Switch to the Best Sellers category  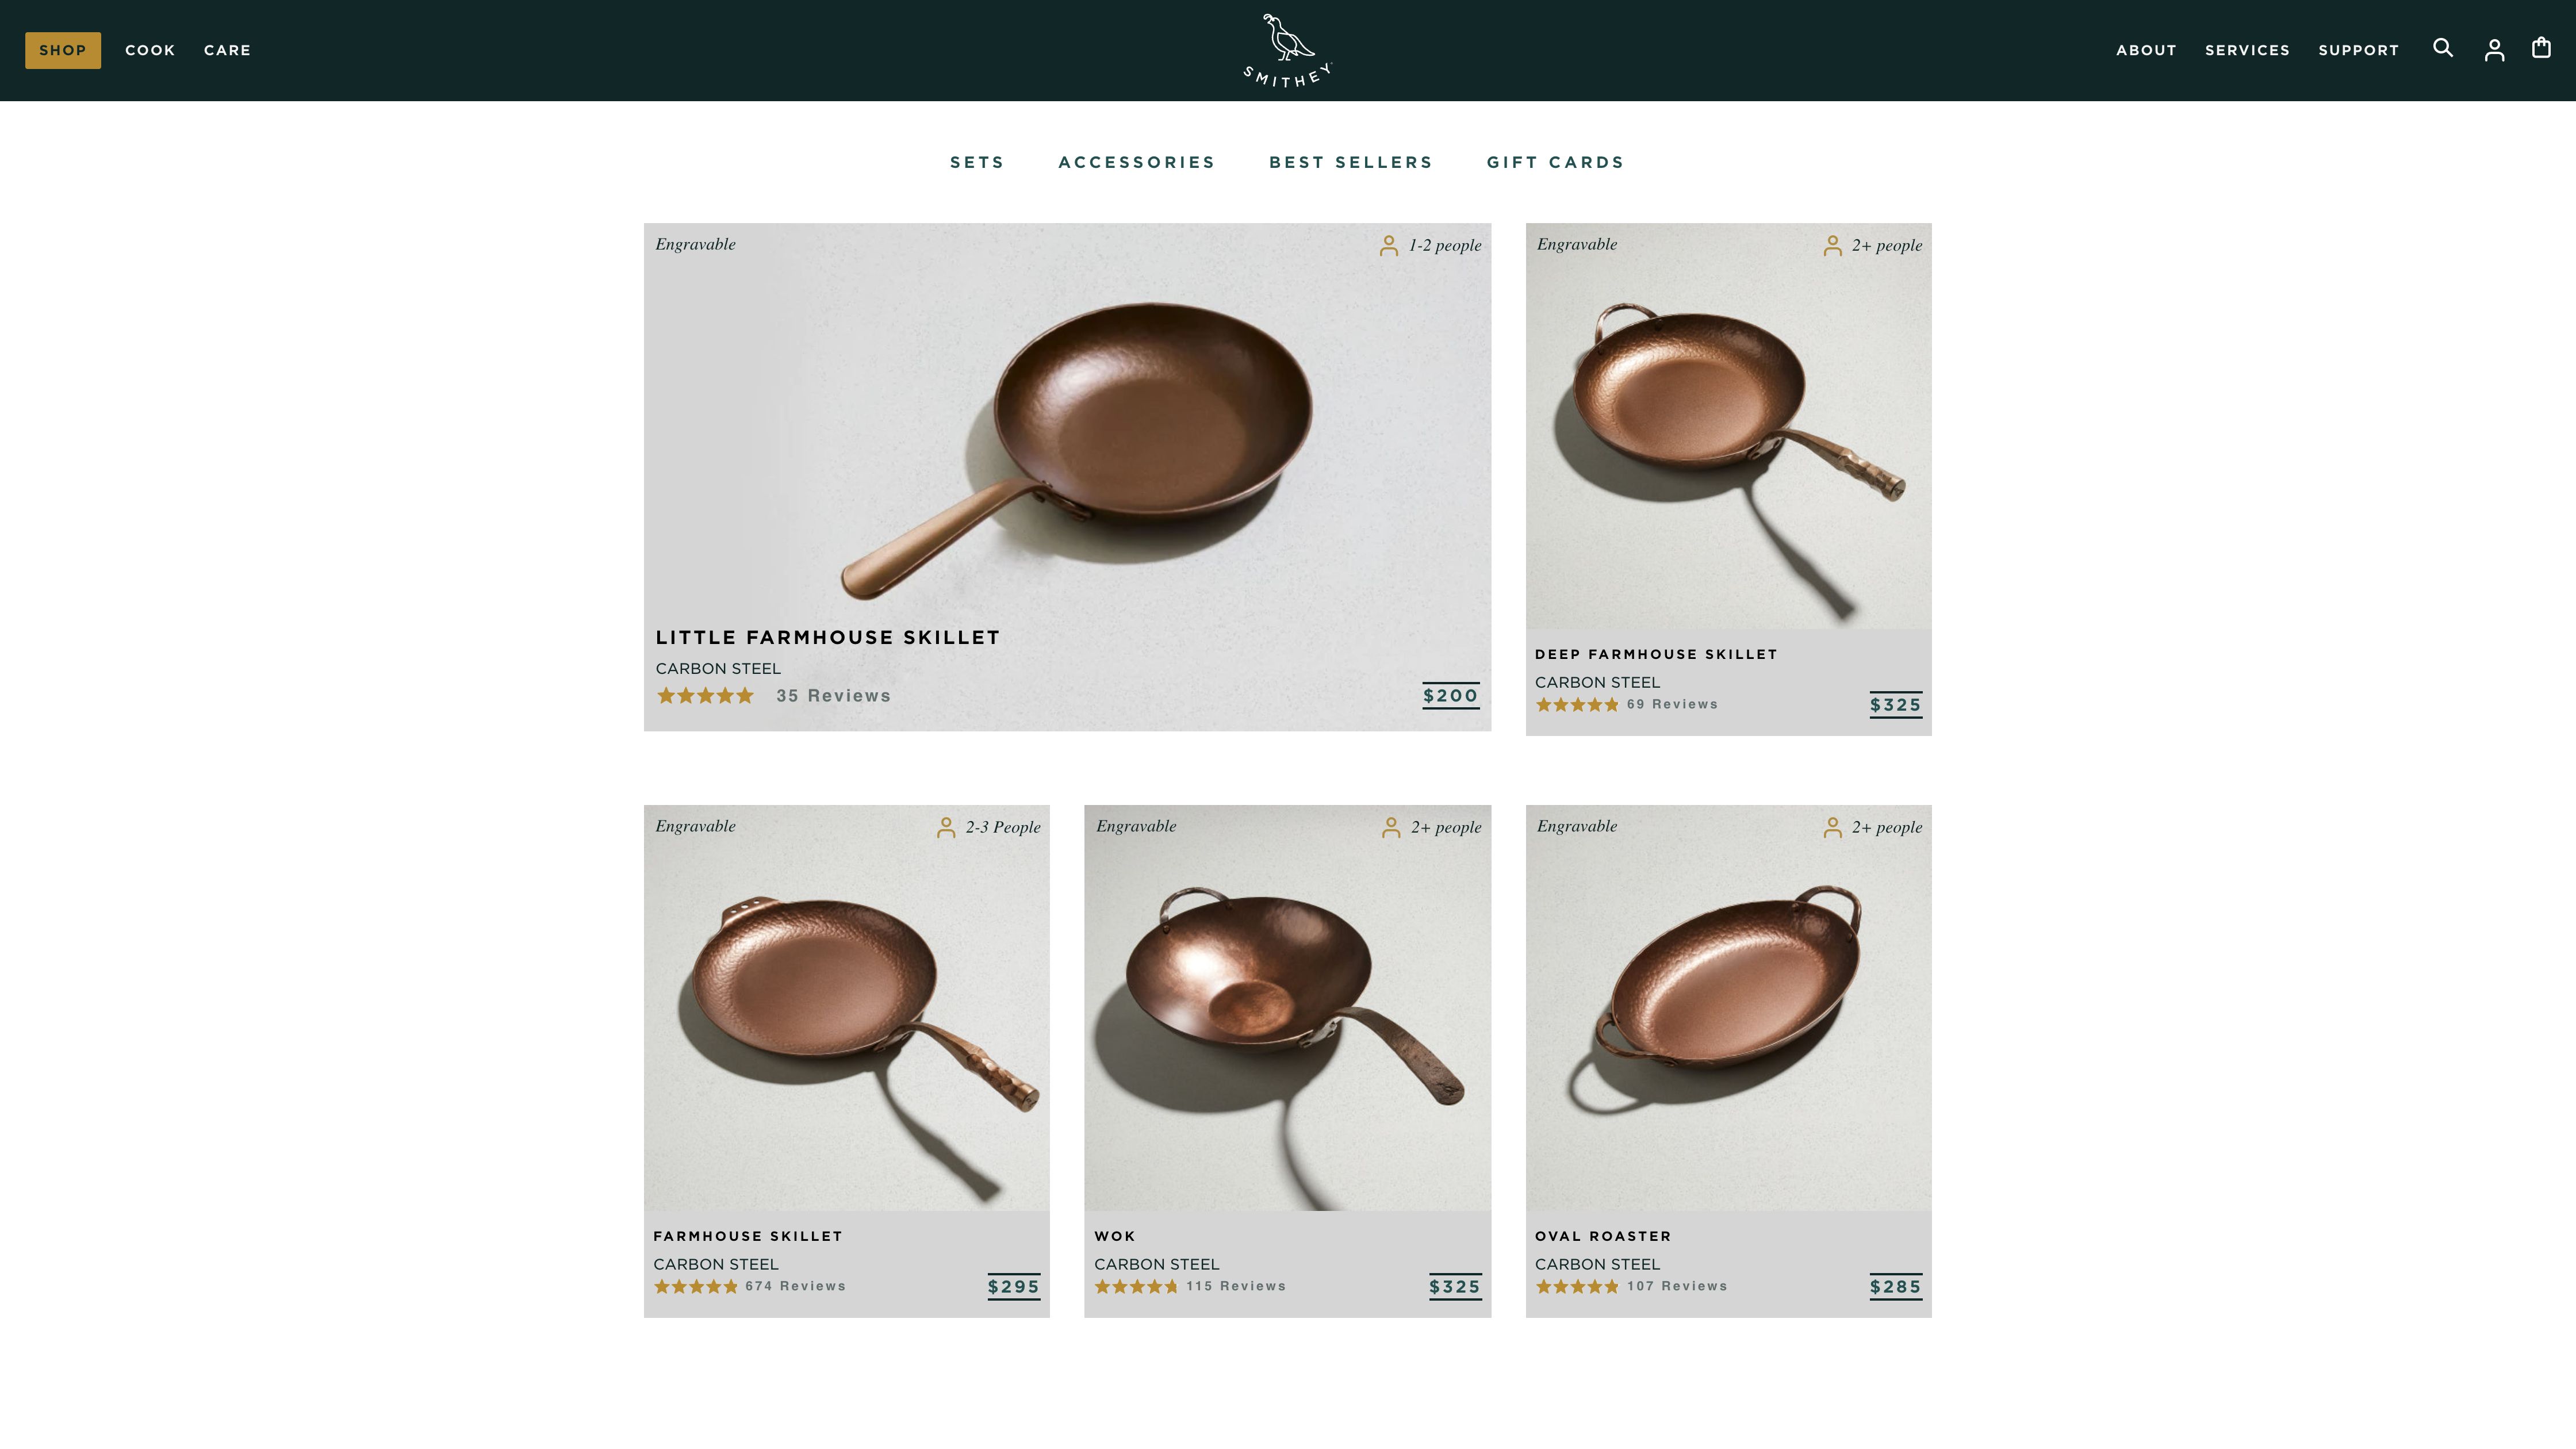[1350, 162]
